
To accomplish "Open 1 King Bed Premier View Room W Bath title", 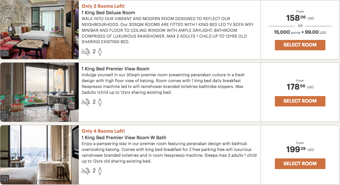I will click(x=124, y=138).
